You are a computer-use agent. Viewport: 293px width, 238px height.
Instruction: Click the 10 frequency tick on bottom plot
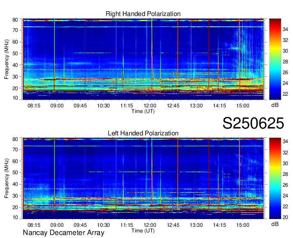[15, 217]
